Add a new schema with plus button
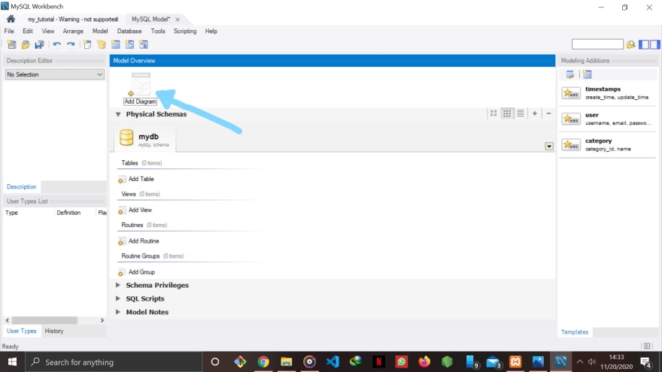This screenshot has height=372, width=662. (535, 113)
